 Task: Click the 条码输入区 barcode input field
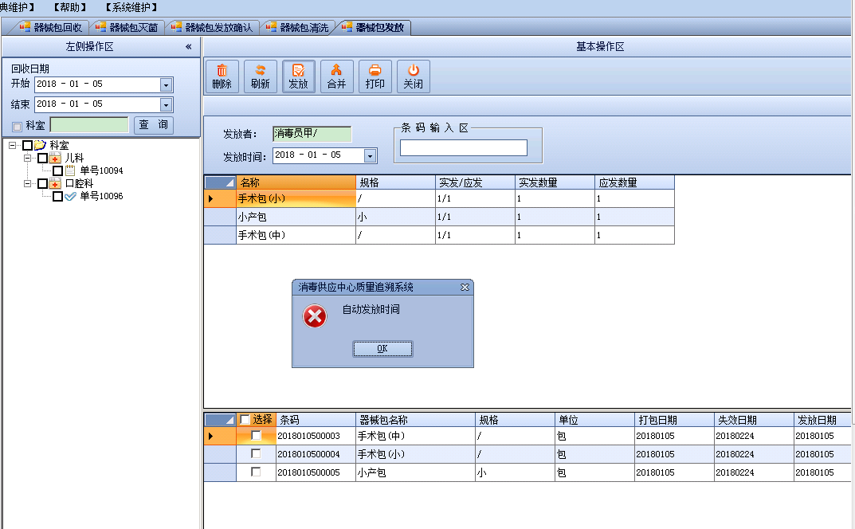pyautogui.click(x=464, y=148)
